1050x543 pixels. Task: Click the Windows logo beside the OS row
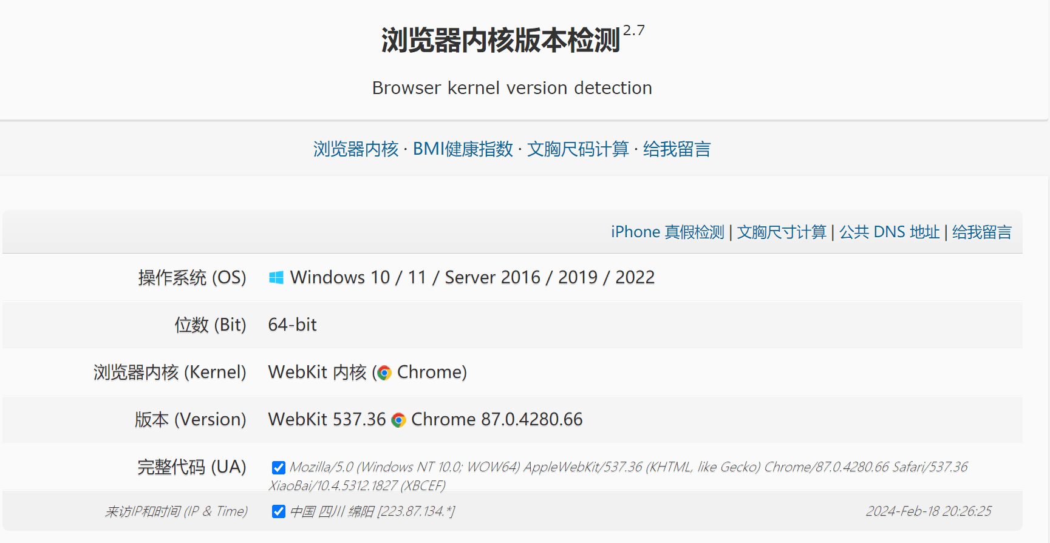point(277,277)
